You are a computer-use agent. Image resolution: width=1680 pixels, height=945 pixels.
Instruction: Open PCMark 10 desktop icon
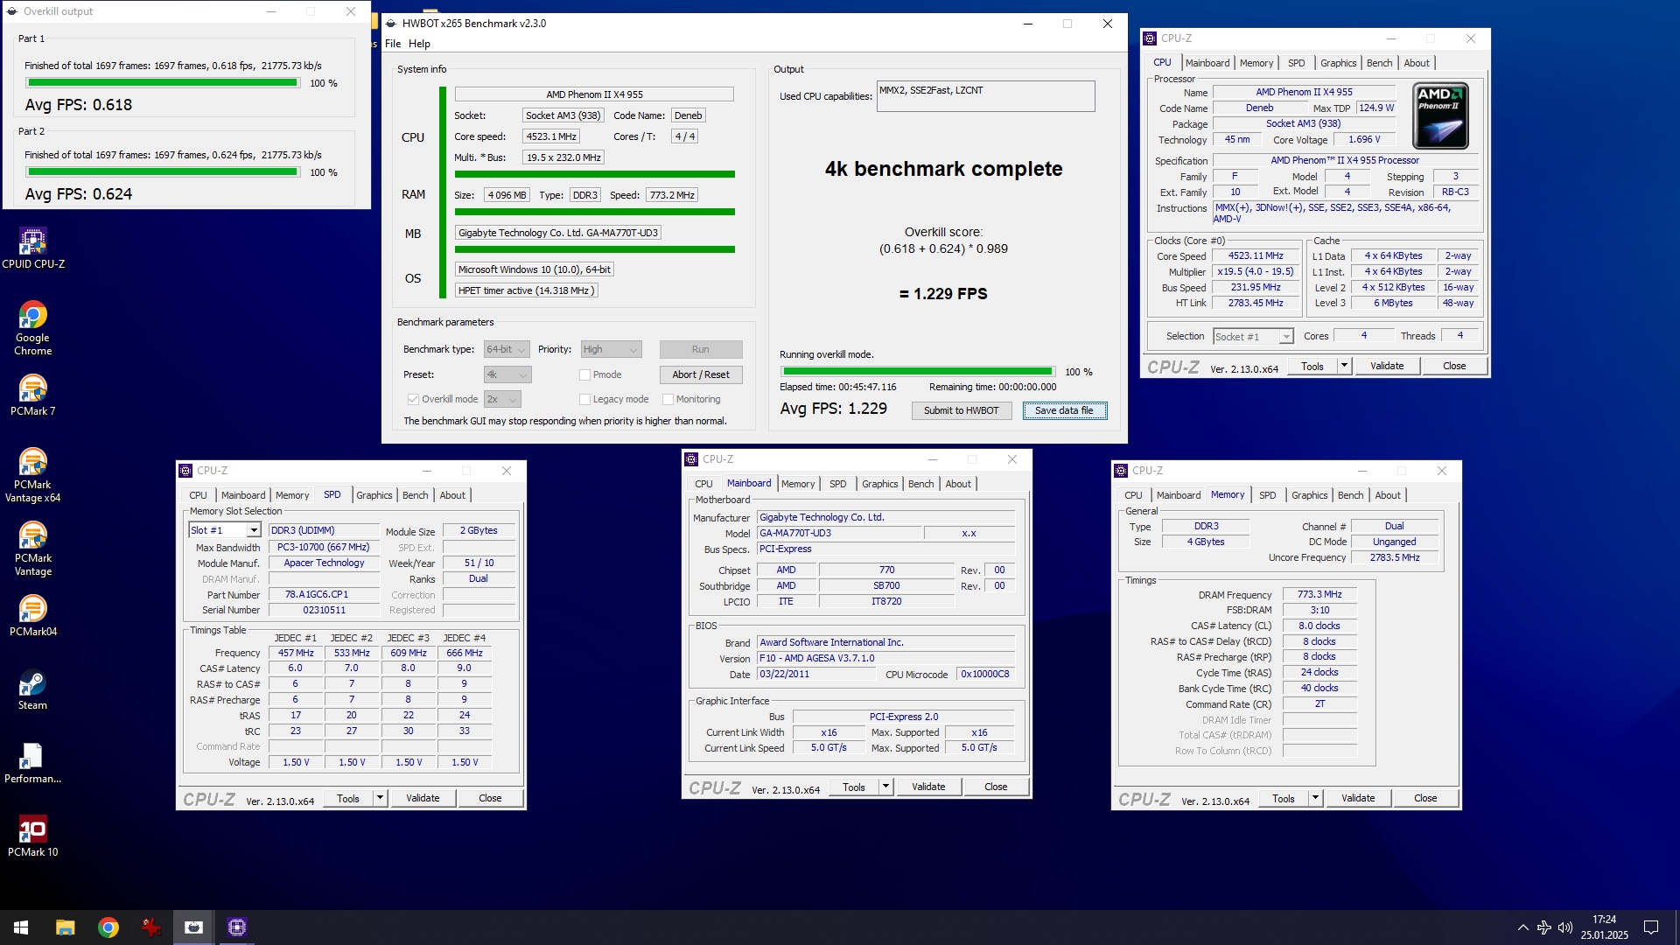coord(32,836)
